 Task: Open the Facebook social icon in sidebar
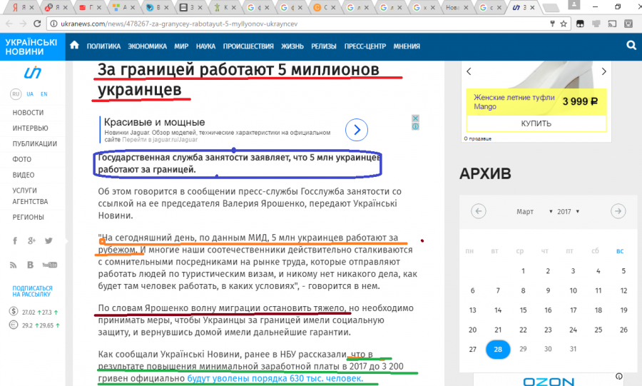point(15,241)
